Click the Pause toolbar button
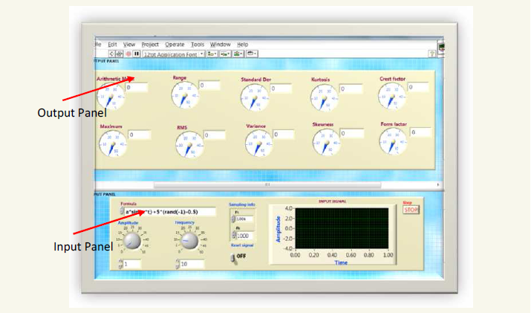The width and height of the screenshot is (531, 313). pos(137,54)
